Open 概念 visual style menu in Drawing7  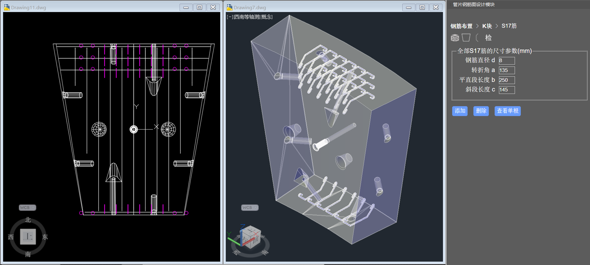266,17
